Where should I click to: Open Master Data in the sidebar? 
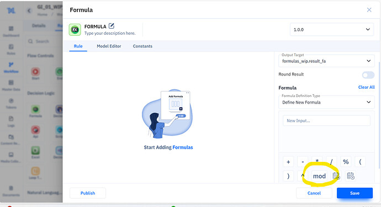tap(11, 85)
